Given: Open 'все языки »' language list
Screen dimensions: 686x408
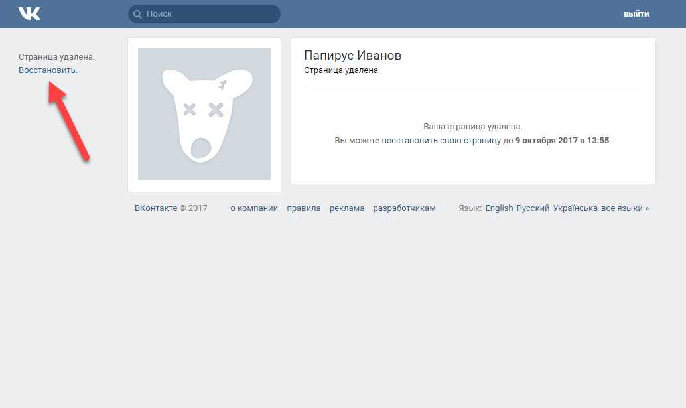Looking at the screenshot, I should point(625,208).
